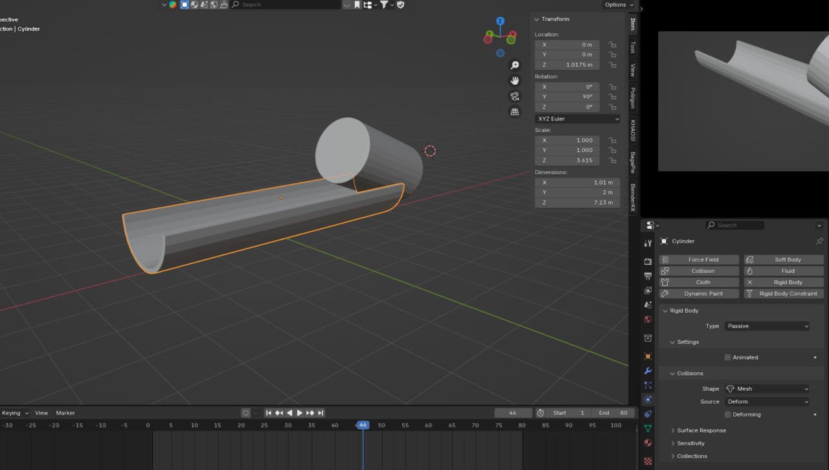Open the World properties tab icon

(648, 320)
